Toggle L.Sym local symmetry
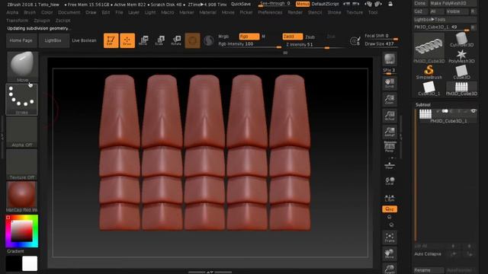Viewport: 488px width, 274px height. (390, 198)
